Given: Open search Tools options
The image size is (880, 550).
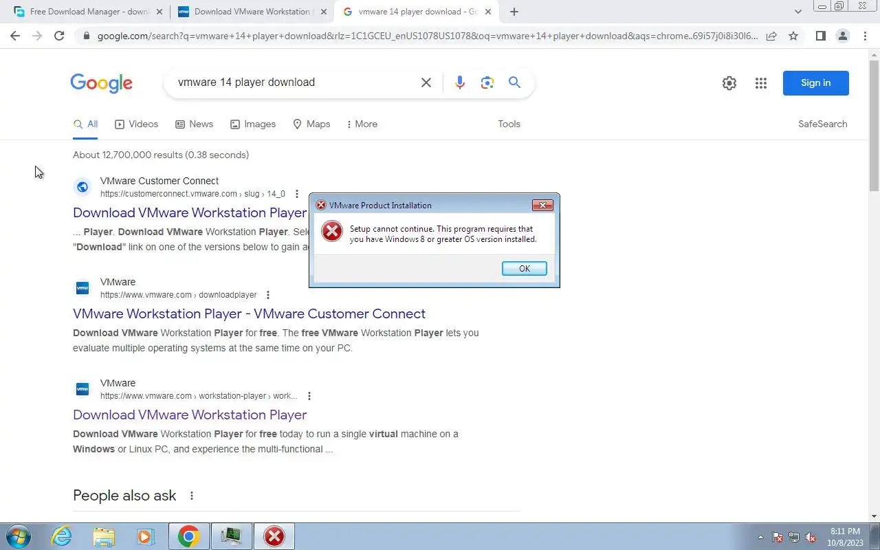Looking at the screenshot, I should 509,124.
